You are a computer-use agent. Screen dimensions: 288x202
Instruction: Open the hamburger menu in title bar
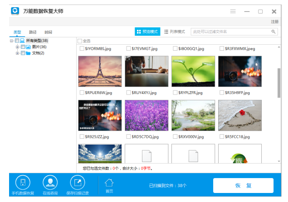click(233, 11)
